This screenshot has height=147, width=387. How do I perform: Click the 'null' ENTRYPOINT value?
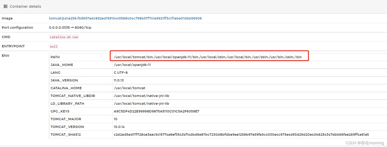pos(54,46)
